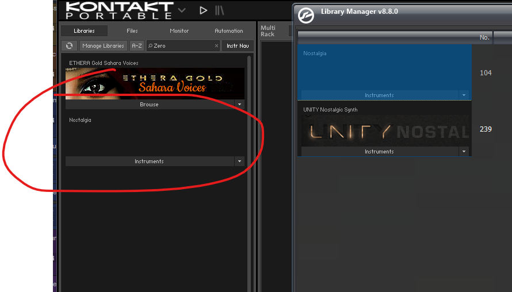Click the UNITY Nostalgic Synth banner image
This screenshot has width=512, height=292.
pyautogui.click(x=385, y=130)
